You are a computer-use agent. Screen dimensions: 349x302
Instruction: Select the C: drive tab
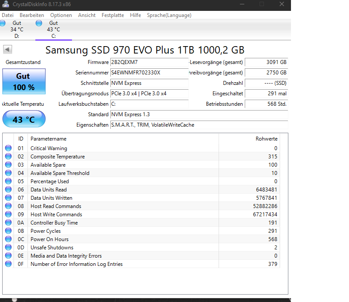tap(53, 29)
